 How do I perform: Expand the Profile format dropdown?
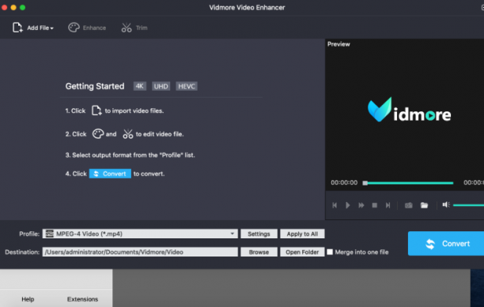click(x=233, y=234)
